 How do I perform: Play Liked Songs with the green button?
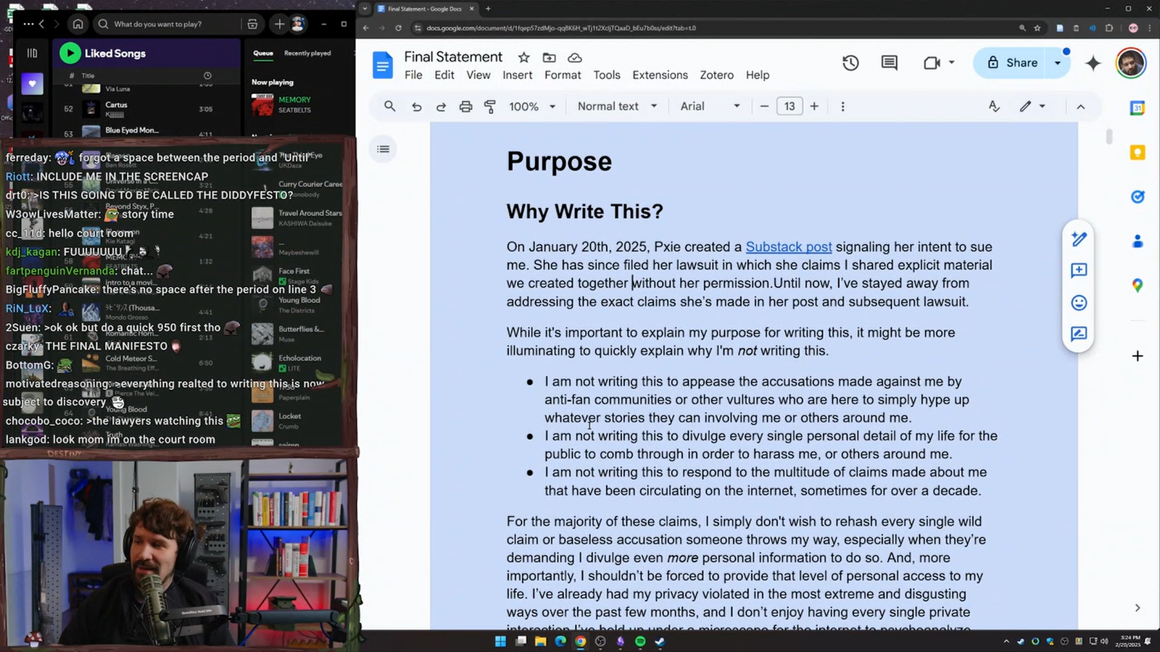click(x=70, y=53)
